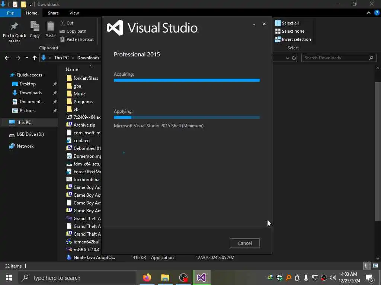381x285 pixels.
Task: Go up one folder level
Action: pos(35,58)
